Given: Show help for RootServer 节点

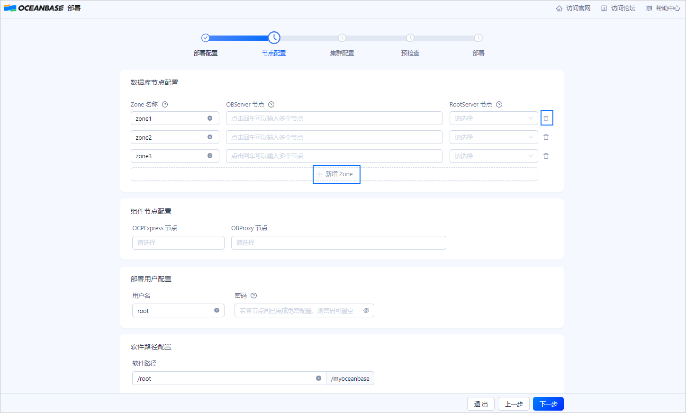Looking at the screenshot, I should tap(499, 104).
